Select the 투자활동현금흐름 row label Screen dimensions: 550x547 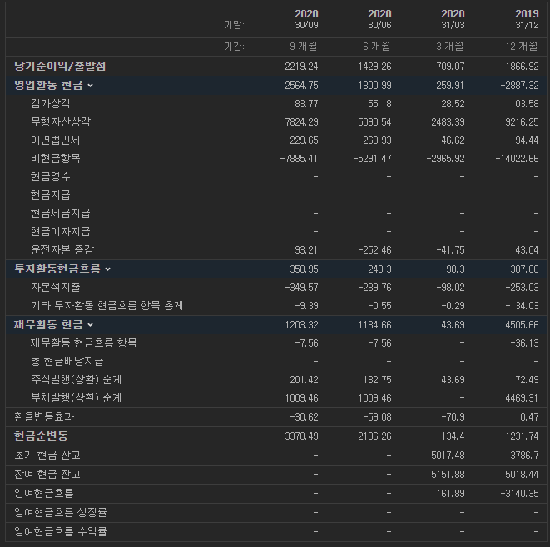[57, 269]
